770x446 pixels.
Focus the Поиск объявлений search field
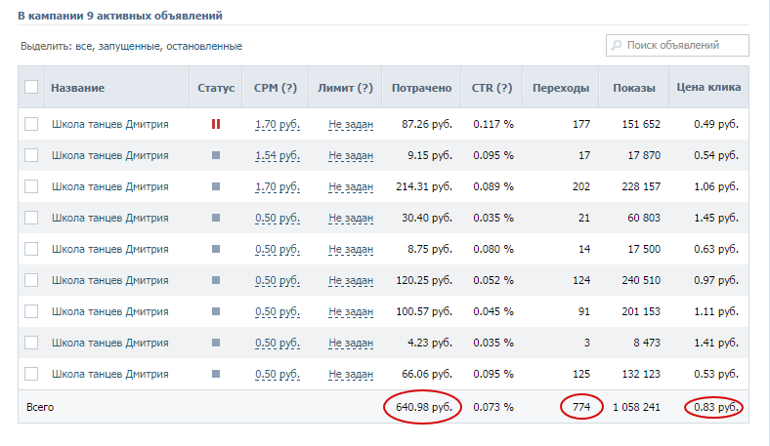[x=677, y=45]
